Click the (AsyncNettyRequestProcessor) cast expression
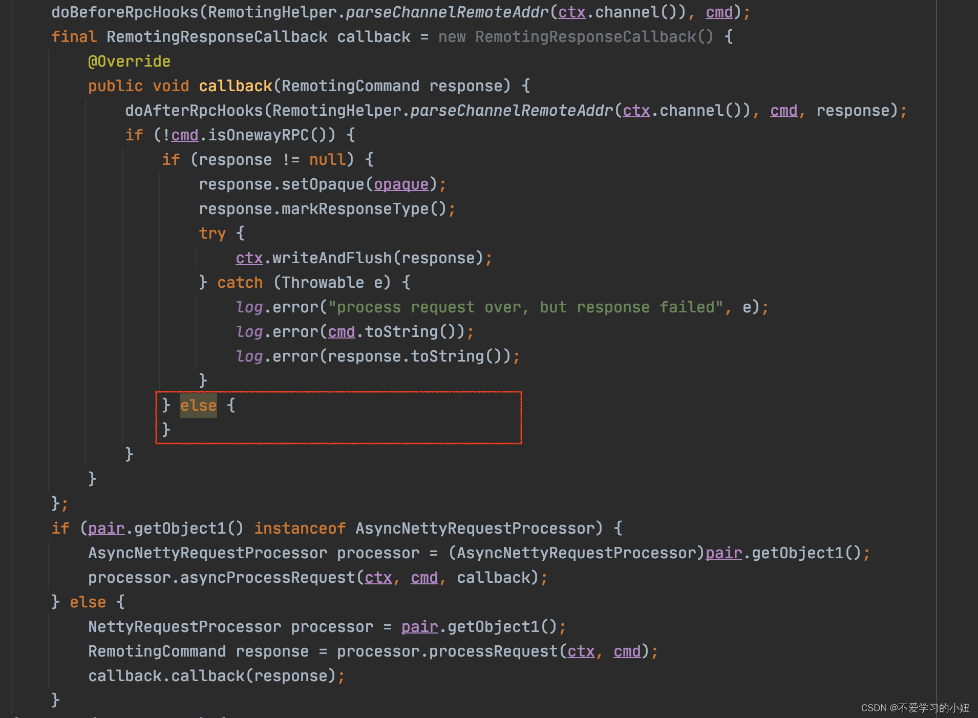This screenshot has width=978, height=718. (577, 553)
